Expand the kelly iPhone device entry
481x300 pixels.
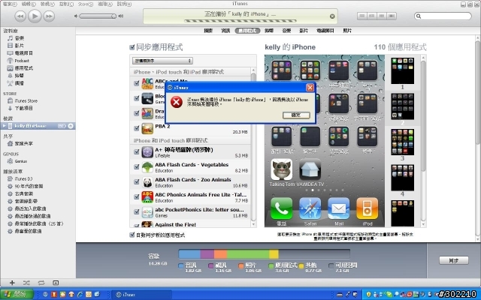click(4, 126)
